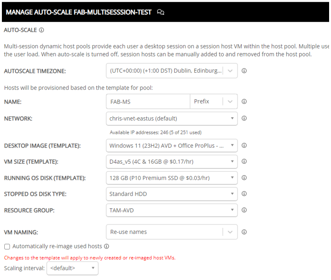Click info icon beside Running OS Disk
Image resolution: width=331 pixels, height=280 pixels.
click(x=244, y=177)
